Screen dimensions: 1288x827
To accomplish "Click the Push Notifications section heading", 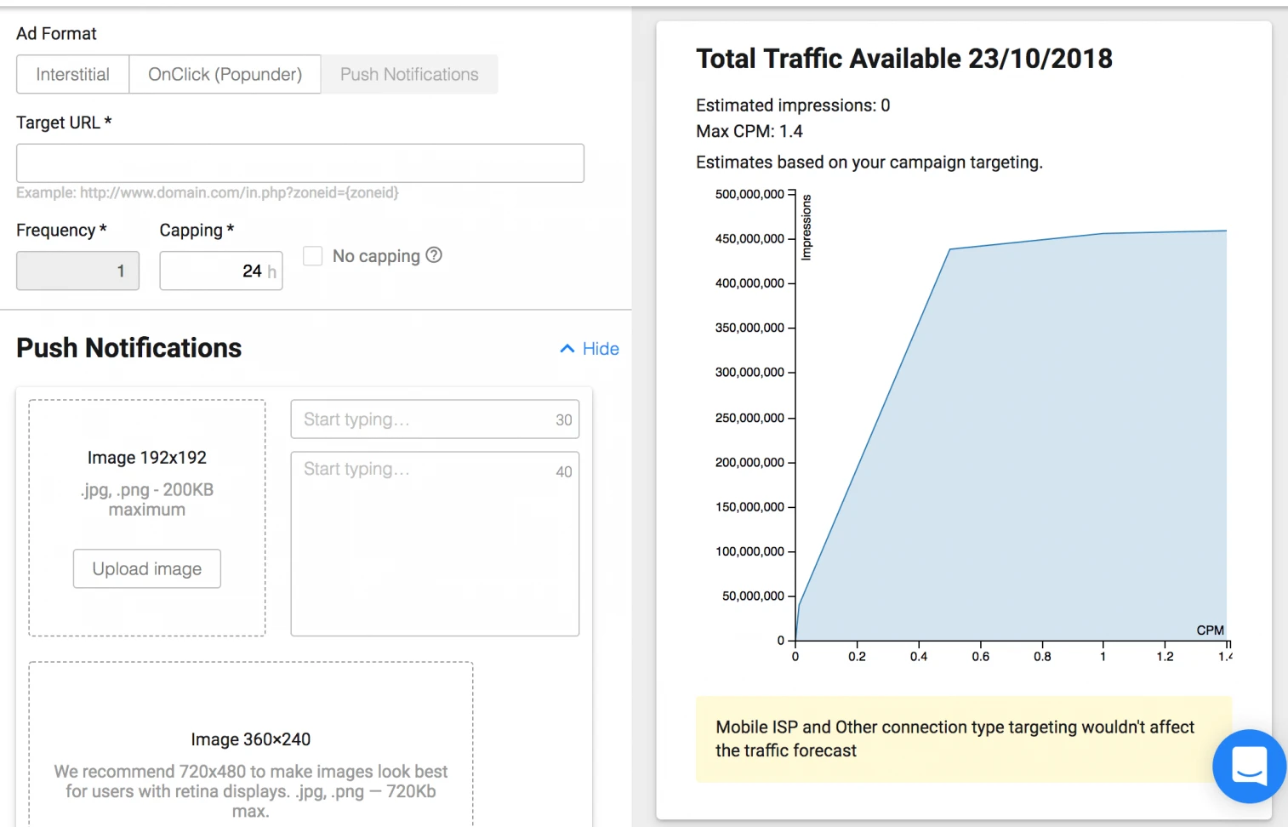I will 129,348.
